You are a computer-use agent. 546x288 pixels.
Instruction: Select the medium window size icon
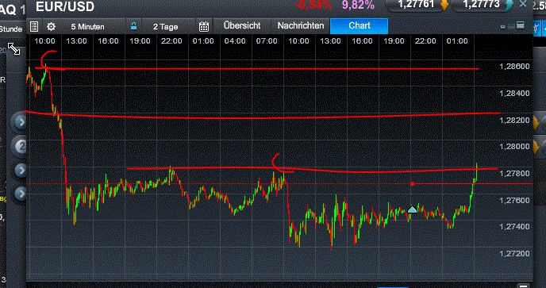tap(511, 26)
